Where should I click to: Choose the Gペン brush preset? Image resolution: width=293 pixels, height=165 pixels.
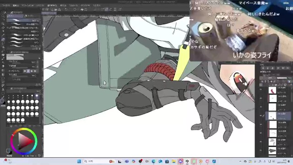click(x=23, y=42)
